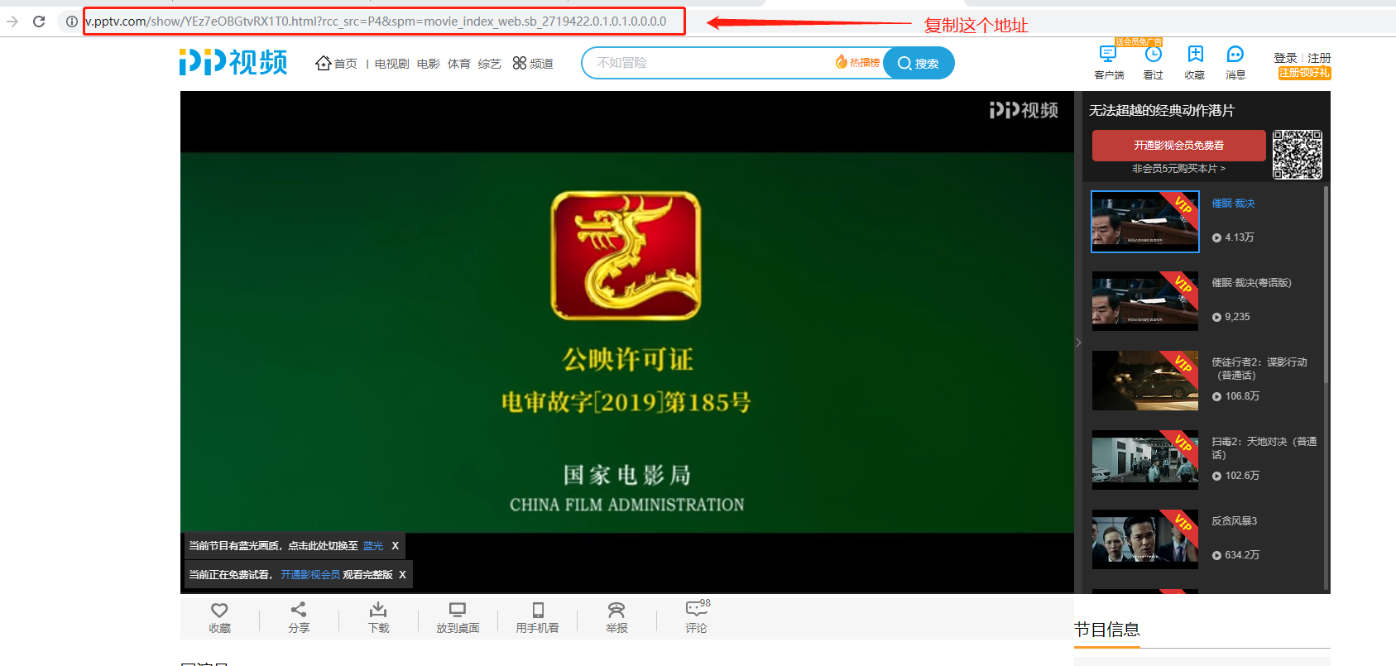Collapse the playlist sidebar arrow
Image resolution: width=1396 pixels, height=666 pixels.
tap(1078, 343)
